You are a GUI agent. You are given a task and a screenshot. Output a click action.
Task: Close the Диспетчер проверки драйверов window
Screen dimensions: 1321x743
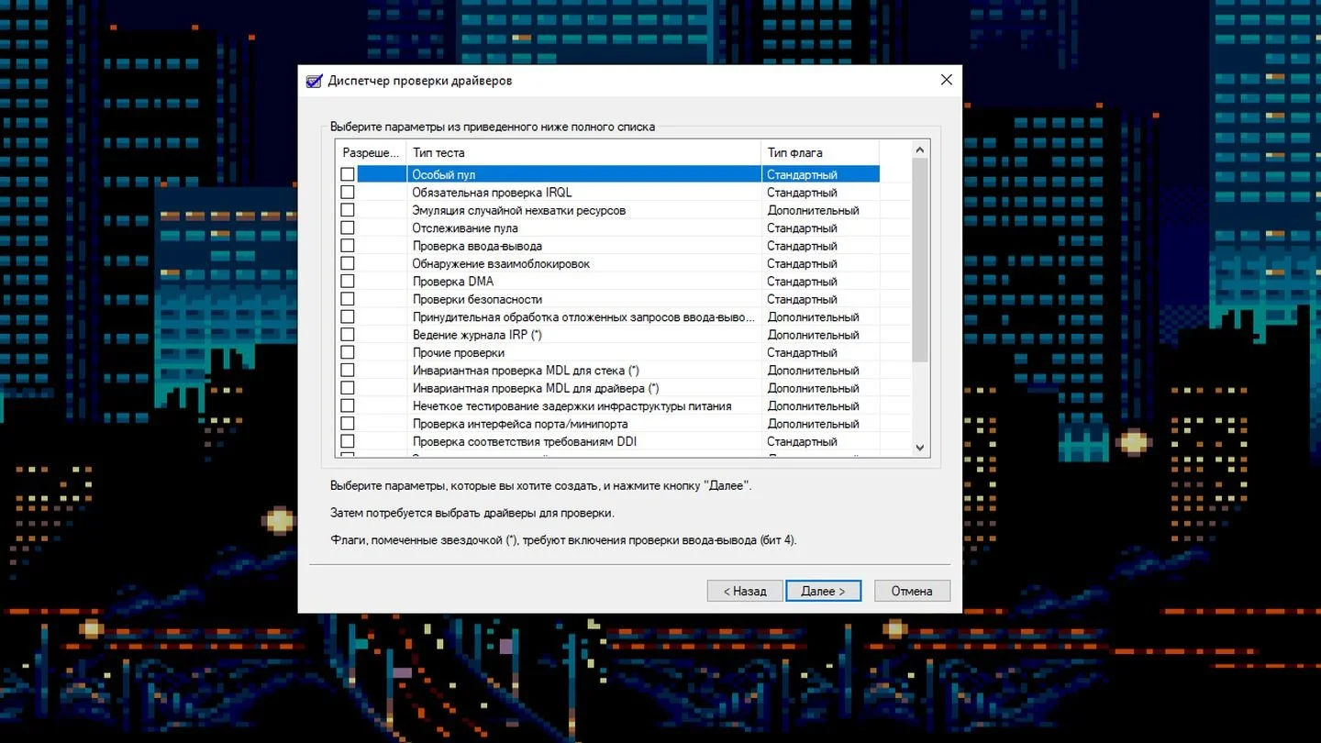pos(946,80)
